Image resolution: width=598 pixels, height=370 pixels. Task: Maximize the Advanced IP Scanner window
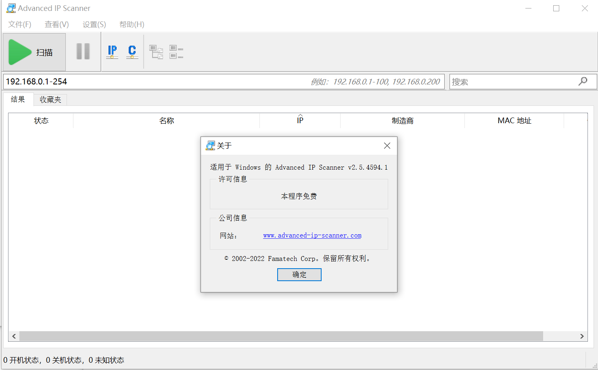tap(556, 8)
